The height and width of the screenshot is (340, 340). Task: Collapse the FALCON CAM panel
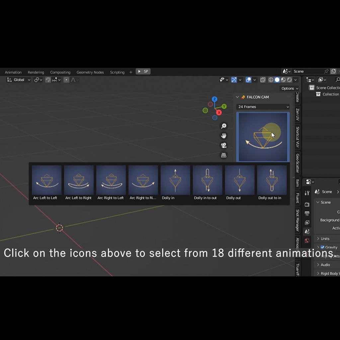[x=237, y=97]
